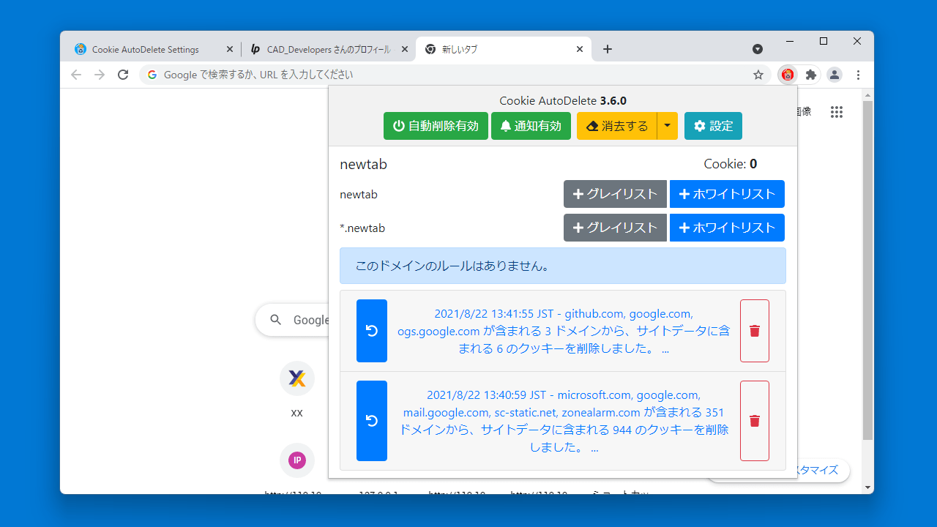Screen dimensions: 937x527
Task: Add newtab to ホワイトリスト
Action: (727, 194)
